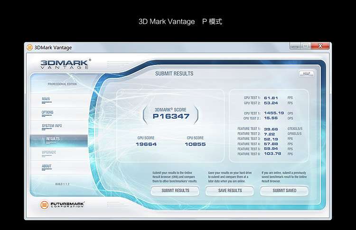The height and width of the screenshot is (230, 356).
Task: Minimize the 3DMark Vantage window
Action: [x=295, y=46]
